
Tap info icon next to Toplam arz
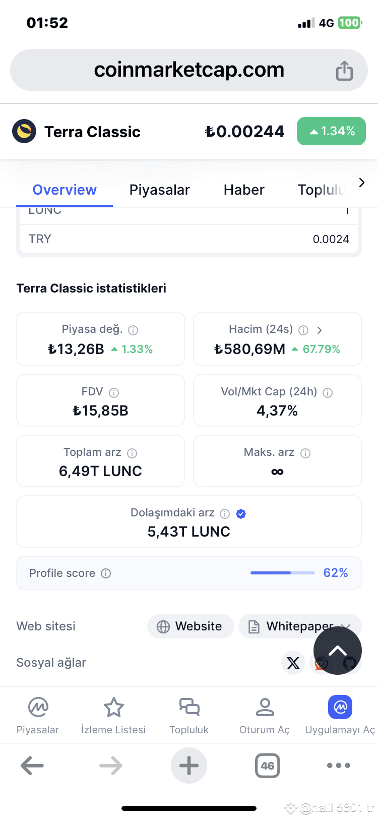pyautogui.click(x=132, y=453)
